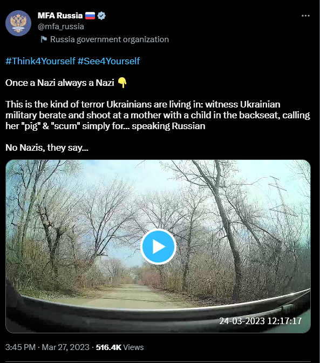Click the Russia government organization label
Image resolution: width=320 pixels, height=363 pixels.
tap(110, 39)
